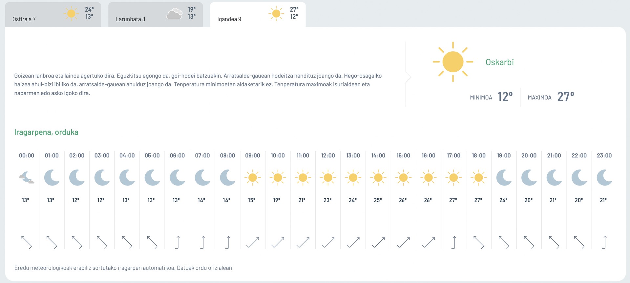
Task: Select the Igandea 9 forecast tab
Action: 258,14
